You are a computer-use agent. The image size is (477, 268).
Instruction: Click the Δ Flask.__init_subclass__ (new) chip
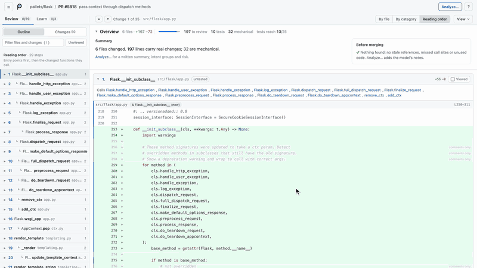(156, 105)
